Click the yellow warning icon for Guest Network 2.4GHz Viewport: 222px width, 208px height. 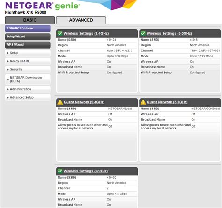pyautogui.click(x=60, y=102)
